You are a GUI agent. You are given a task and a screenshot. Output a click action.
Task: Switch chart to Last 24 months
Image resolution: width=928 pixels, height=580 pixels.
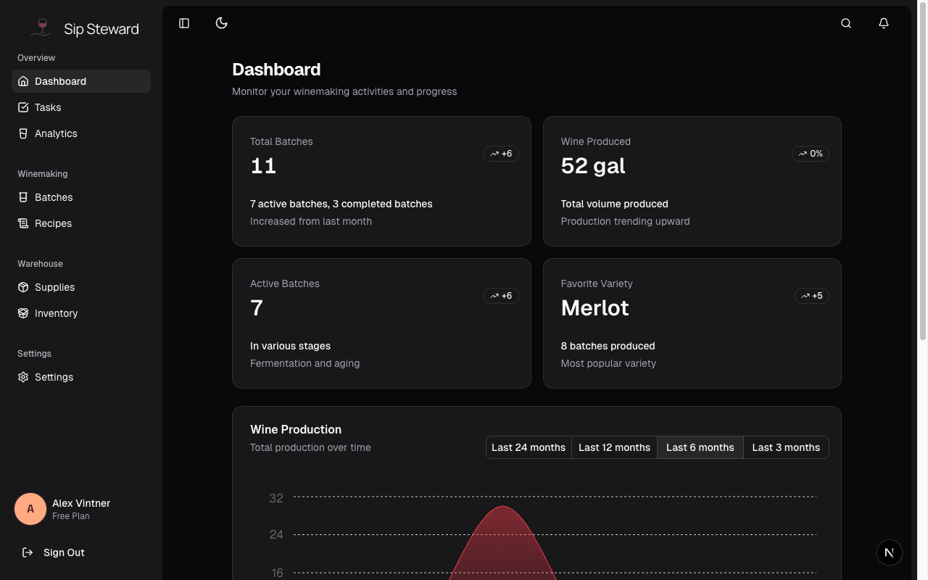pos(529,447)
